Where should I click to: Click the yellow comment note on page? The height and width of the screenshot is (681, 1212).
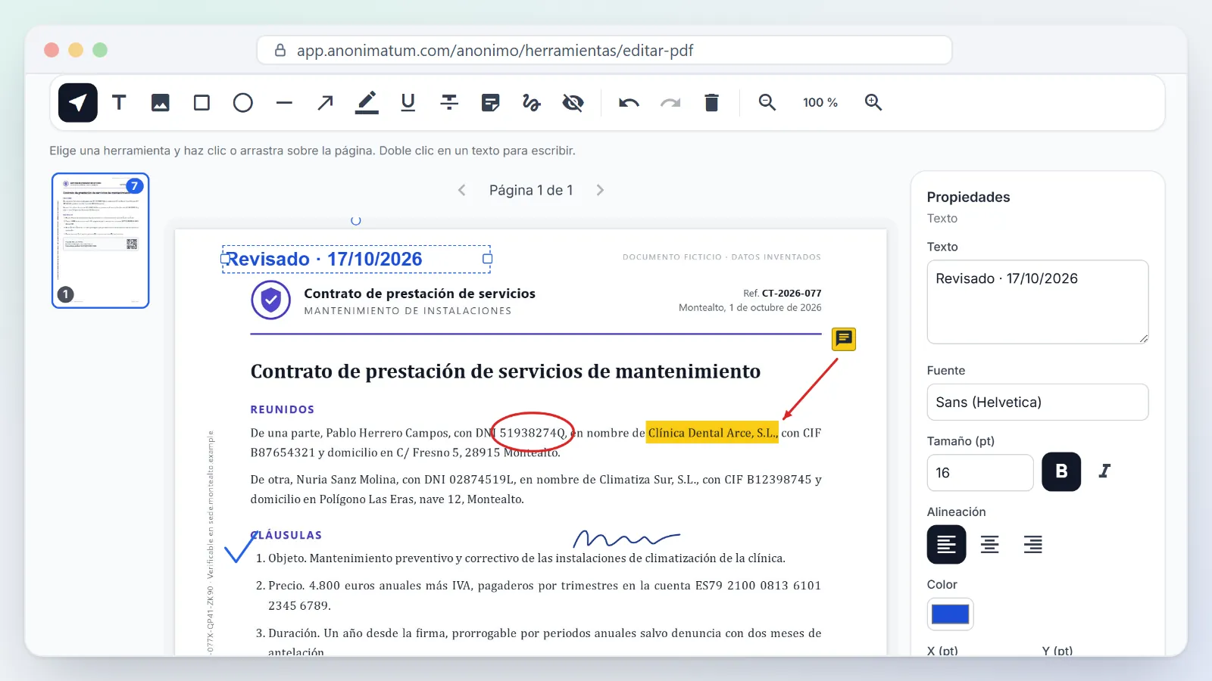[x=844, y=339]
